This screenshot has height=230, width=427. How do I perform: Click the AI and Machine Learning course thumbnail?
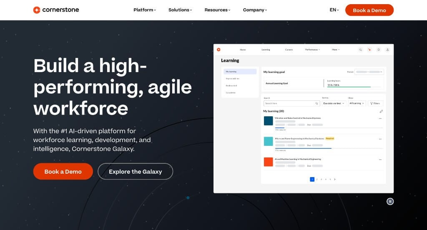[268, 162]
